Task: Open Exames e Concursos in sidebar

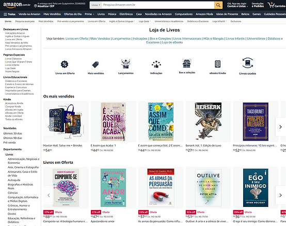Action: pos(16,88)
